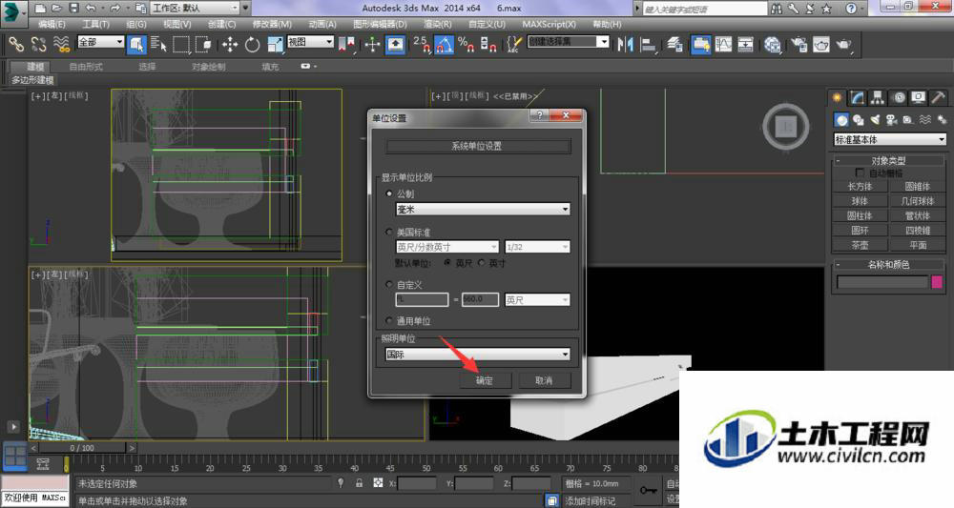Create a 茶壶 teapot primitive

(860, 245)
